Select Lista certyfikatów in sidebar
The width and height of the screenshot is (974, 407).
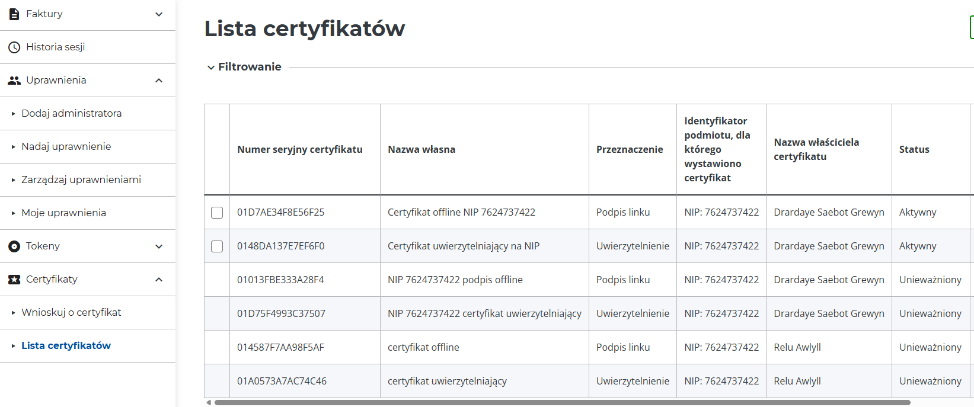[x=66, y=345]
